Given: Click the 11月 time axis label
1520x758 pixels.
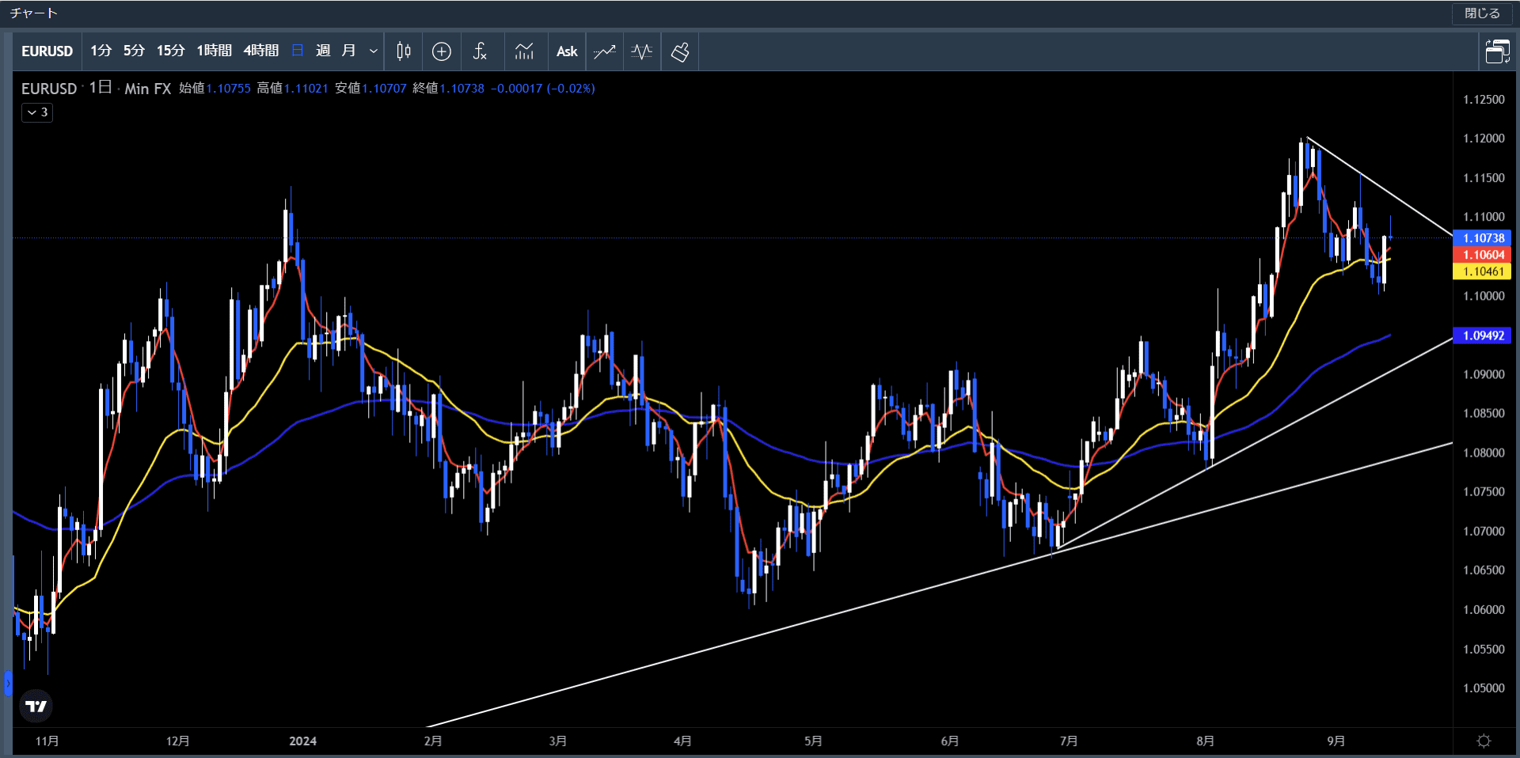Looking at the screenshot, I should [47, 741].
